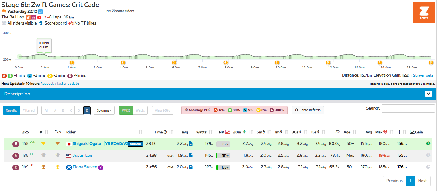Click the female symbol next to Fiona Steven
Viewport: 437px width, 191px height.
click(x=101, y=167)
